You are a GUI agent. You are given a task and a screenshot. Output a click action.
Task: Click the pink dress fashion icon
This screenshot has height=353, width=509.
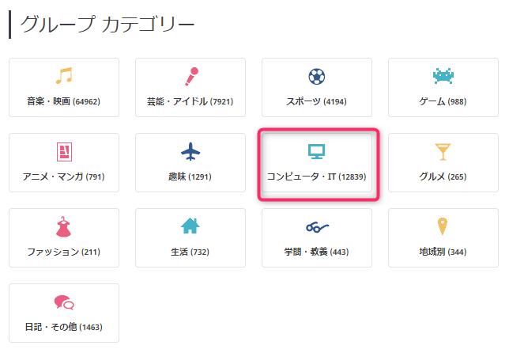coord(63,226)
